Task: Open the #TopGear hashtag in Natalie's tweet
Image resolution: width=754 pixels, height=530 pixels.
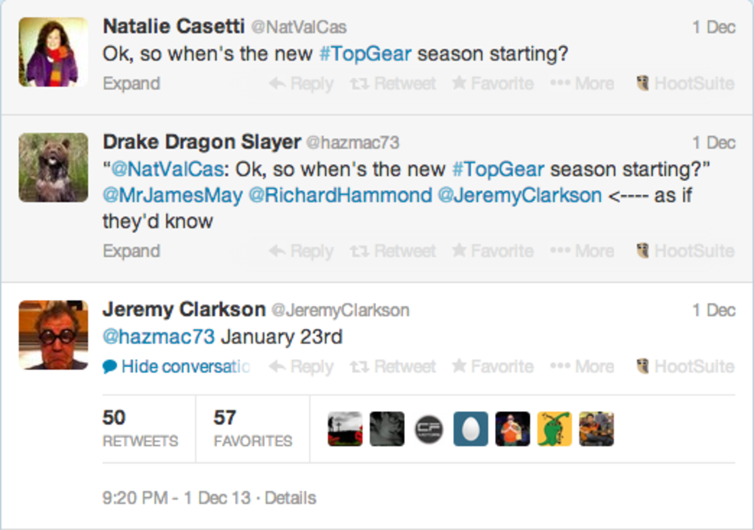Action: 365,54
